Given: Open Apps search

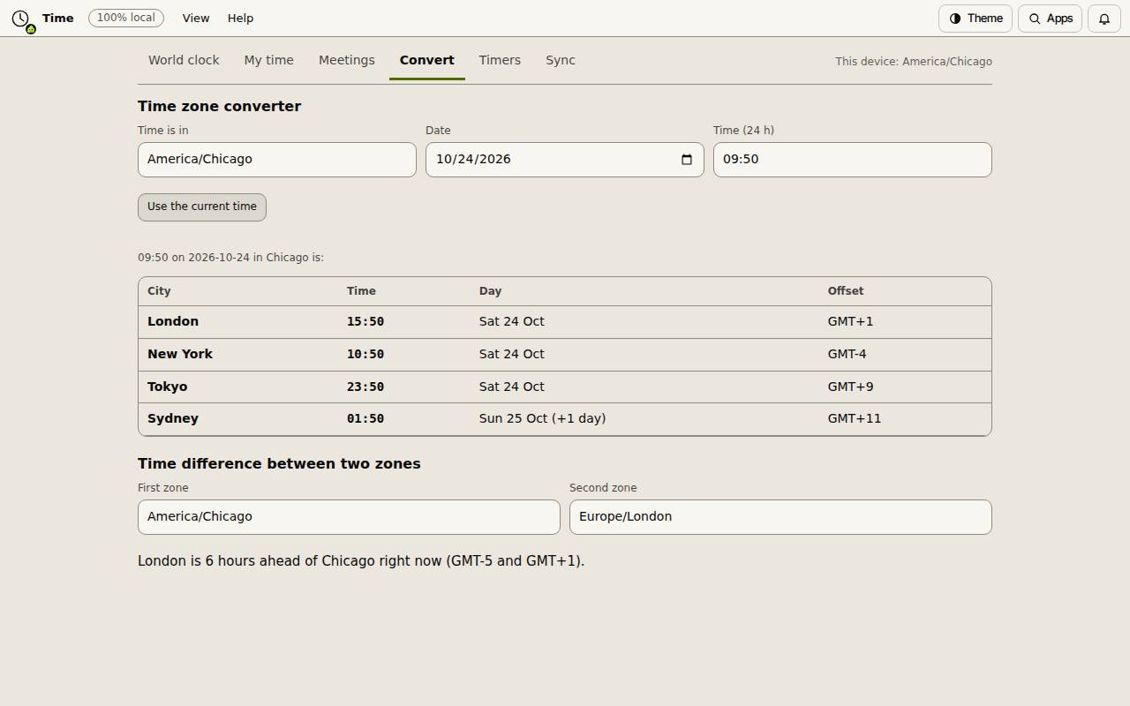Looking at the screenshot, I should point(1051,19).
